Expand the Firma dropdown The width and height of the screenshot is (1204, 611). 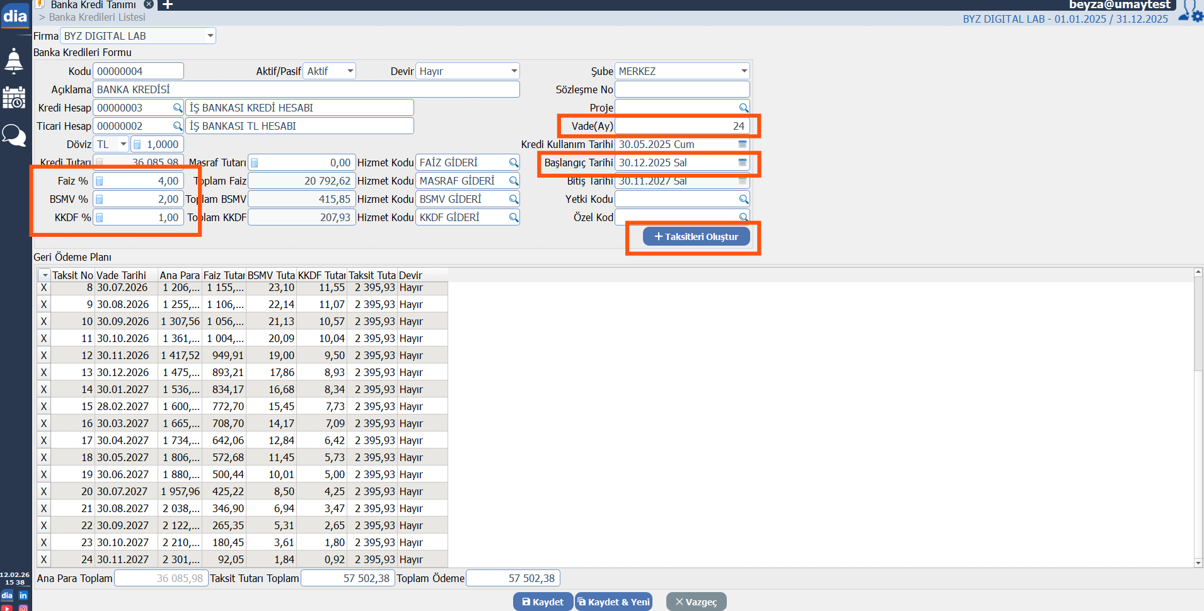(210, 36)
